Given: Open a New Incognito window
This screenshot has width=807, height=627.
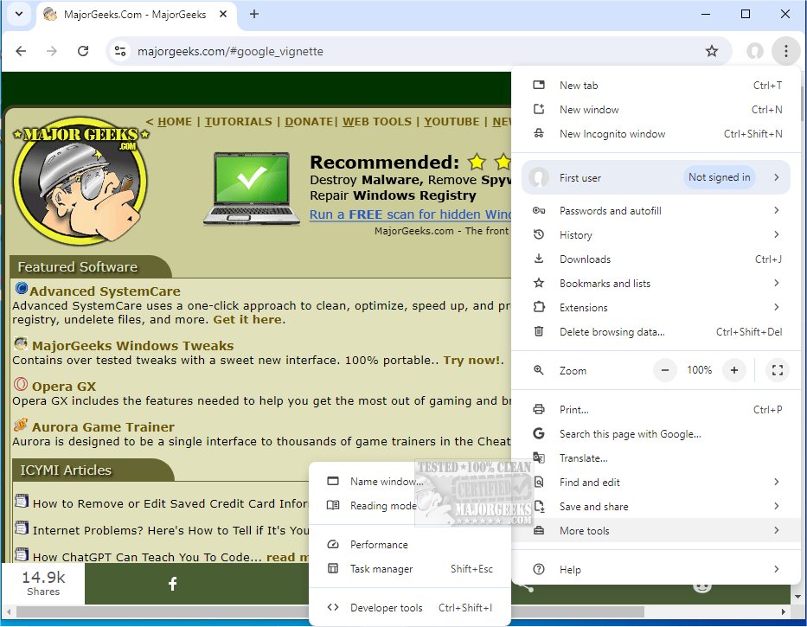Looking at the screenshot, I should coord(613,134).
